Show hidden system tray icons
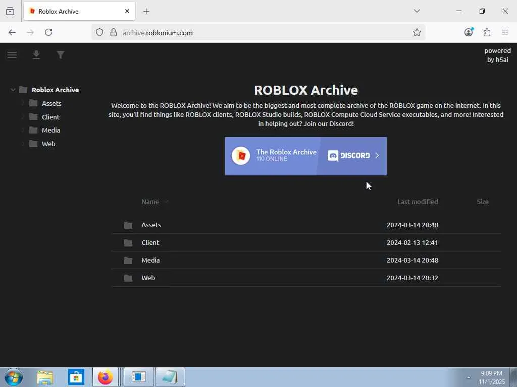The width and height of the screenshot is (517, 387). [x=469, y=377]
